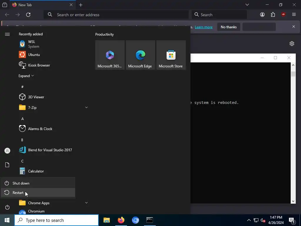The height and width of the screenshot is (226, 301).
Task: Close the New Tab tab
Action: (x=71, y=5)
